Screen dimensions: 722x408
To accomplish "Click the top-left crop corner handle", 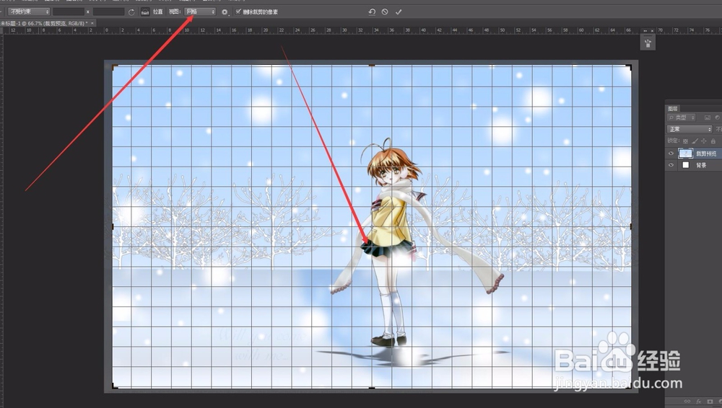I will 114,67.
